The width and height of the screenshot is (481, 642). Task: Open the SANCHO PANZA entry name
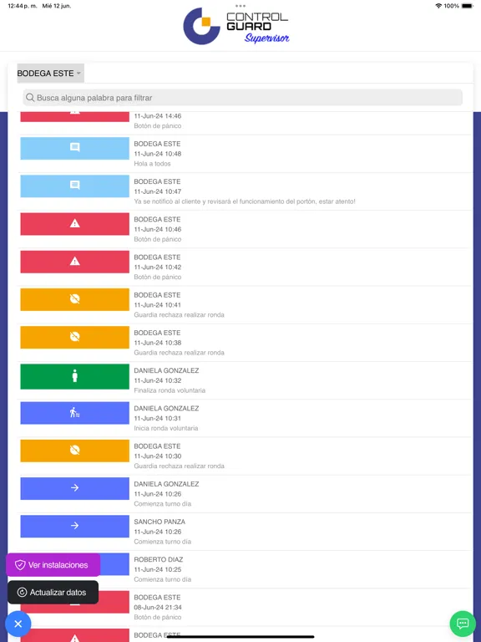(x=159, y=522)
